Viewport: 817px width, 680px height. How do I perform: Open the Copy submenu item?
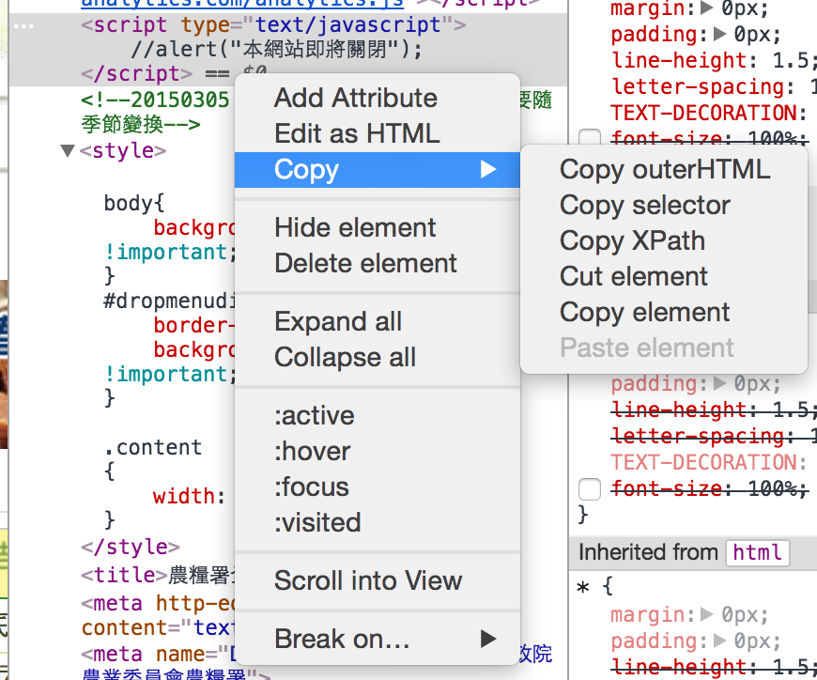tap(378, 169)
